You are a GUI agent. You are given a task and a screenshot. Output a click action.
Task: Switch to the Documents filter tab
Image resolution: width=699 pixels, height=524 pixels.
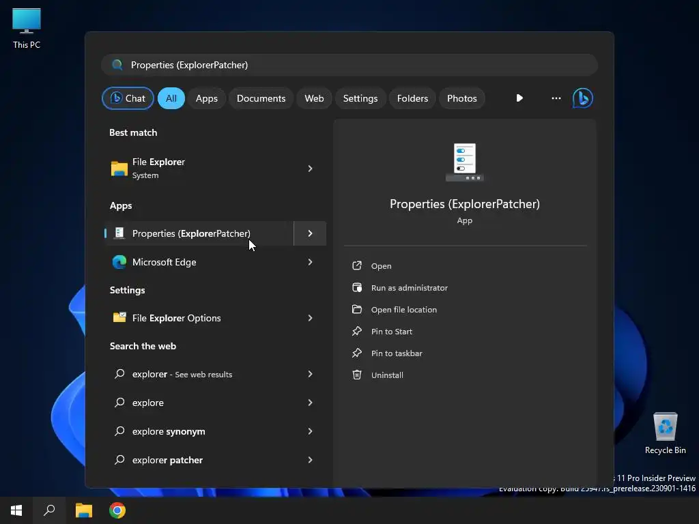[x=261, y=98]
